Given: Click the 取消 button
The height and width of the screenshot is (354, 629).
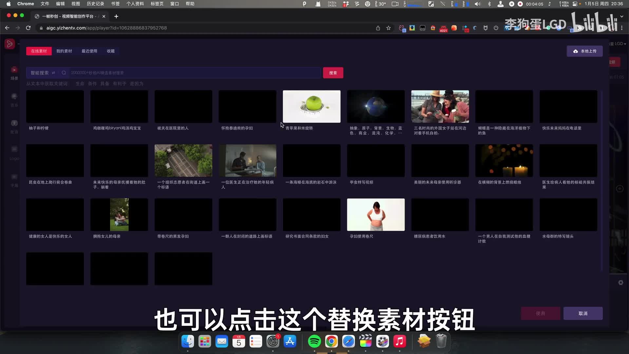Looking at the screenshot, I should (583, 313).
